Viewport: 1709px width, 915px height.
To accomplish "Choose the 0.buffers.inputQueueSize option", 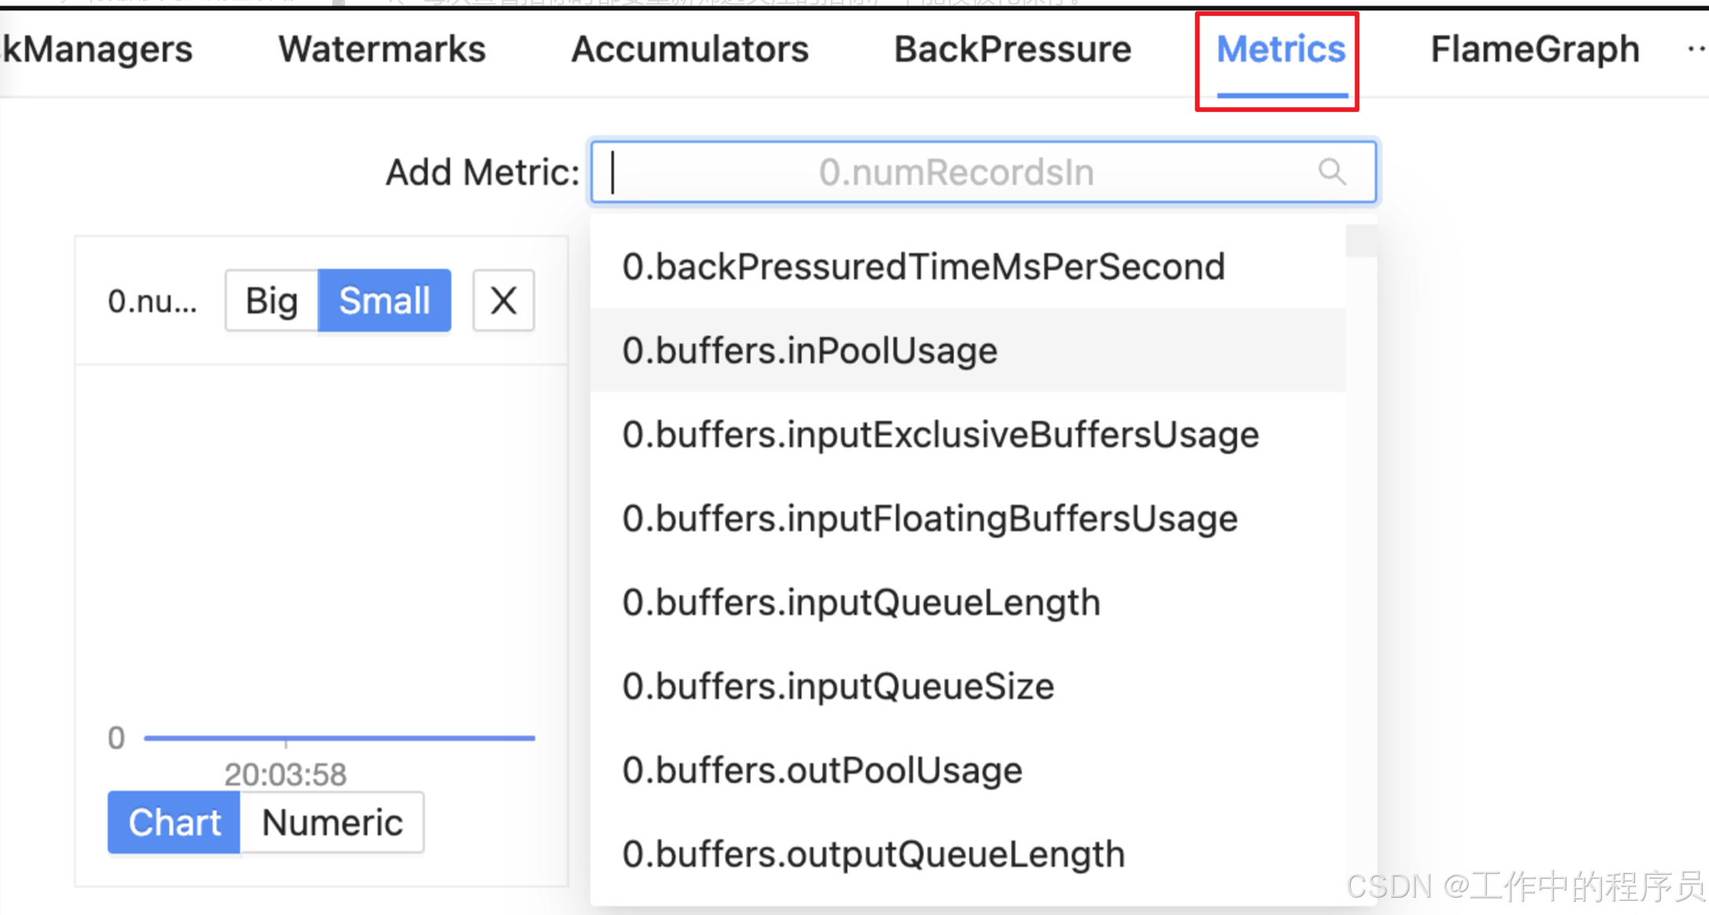I will pyautogui.click(x=838, y=686).
